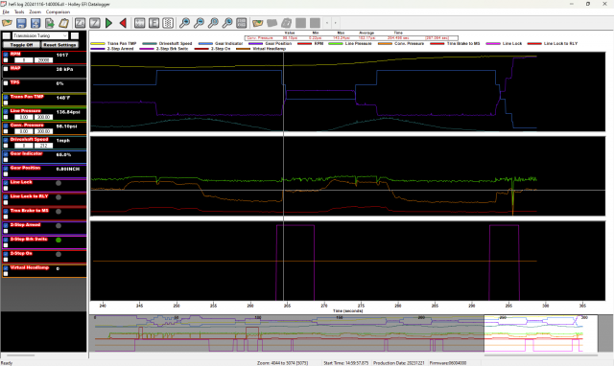614x366 pixels.
Task: Click the first magnifier zoom icon
Action: pos(184,23)
